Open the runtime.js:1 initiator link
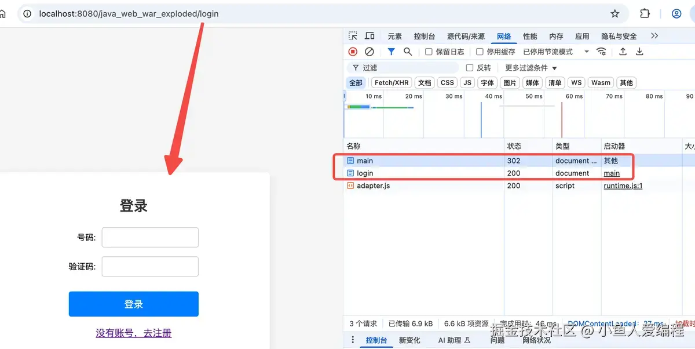This screenshot has height=349, width=695. pos(623,186)
